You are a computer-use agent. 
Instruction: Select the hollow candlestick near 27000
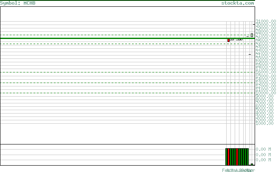252,35
